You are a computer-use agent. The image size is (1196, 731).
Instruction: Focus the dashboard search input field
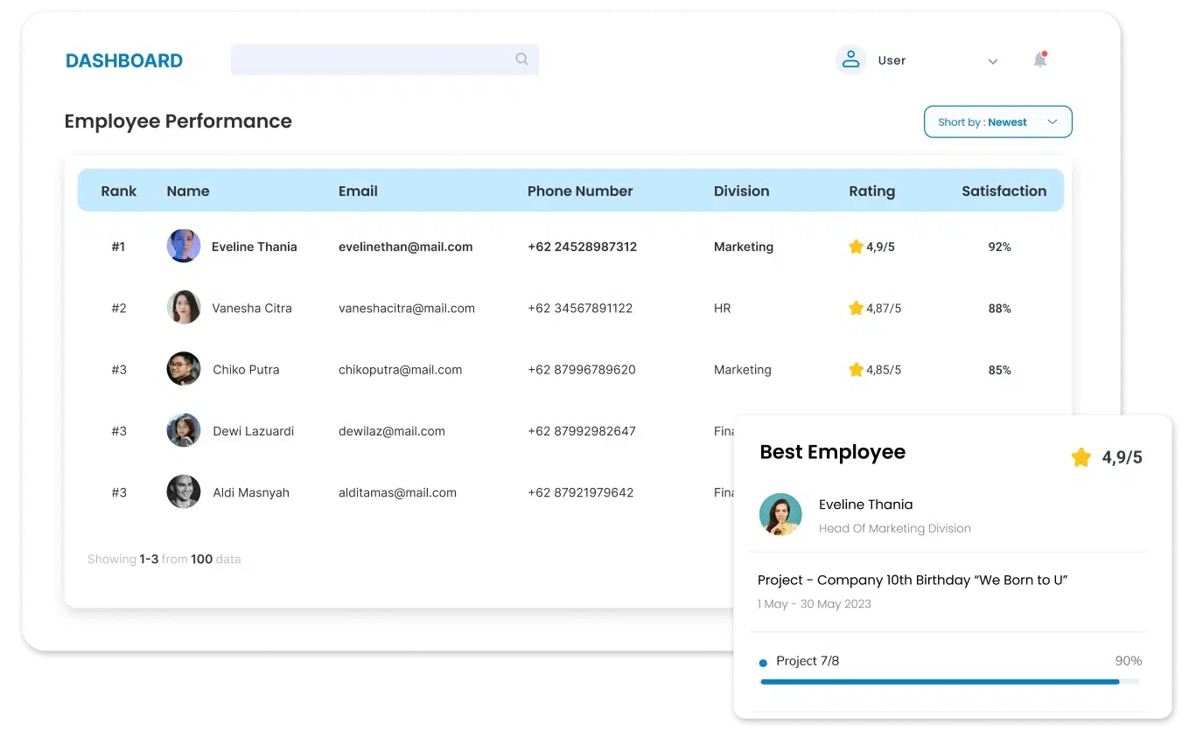pos(372,59)
